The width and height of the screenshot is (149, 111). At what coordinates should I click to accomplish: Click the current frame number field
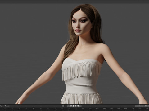(139, 106)
